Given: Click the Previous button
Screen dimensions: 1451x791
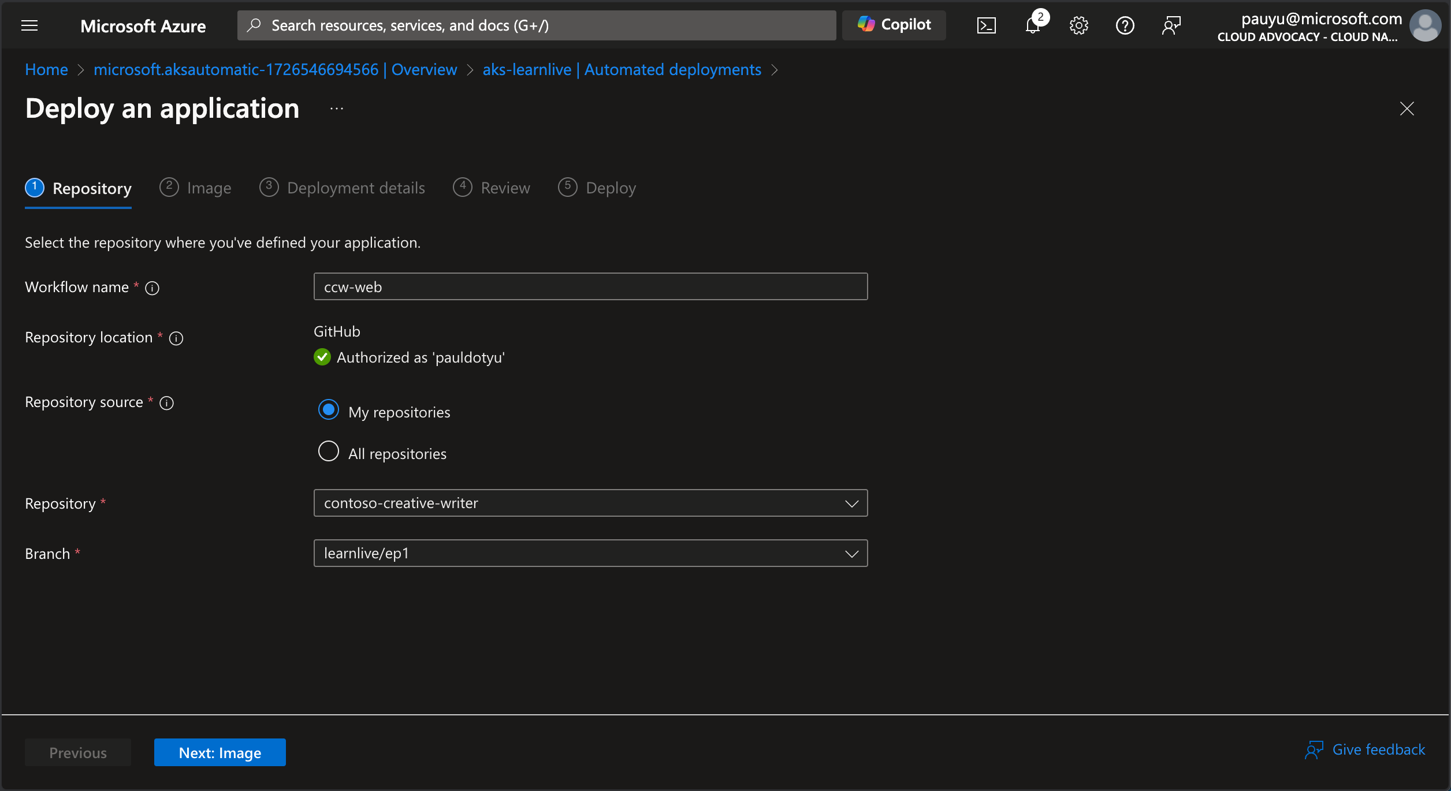Looking at the screenshot, I should 78,752.
